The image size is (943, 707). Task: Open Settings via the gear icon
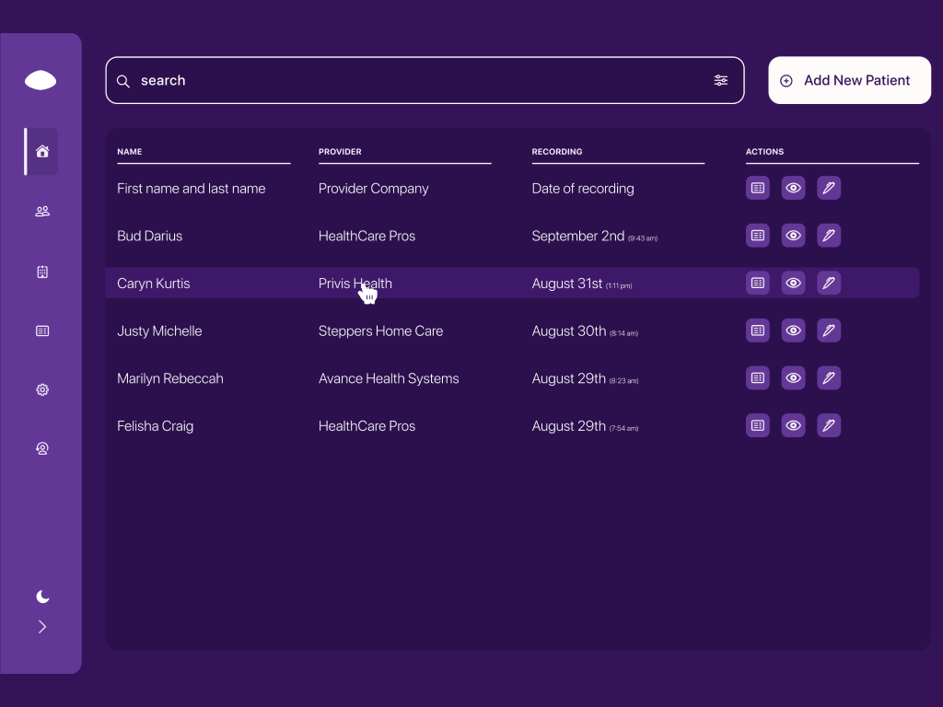[x=41, y=389]
